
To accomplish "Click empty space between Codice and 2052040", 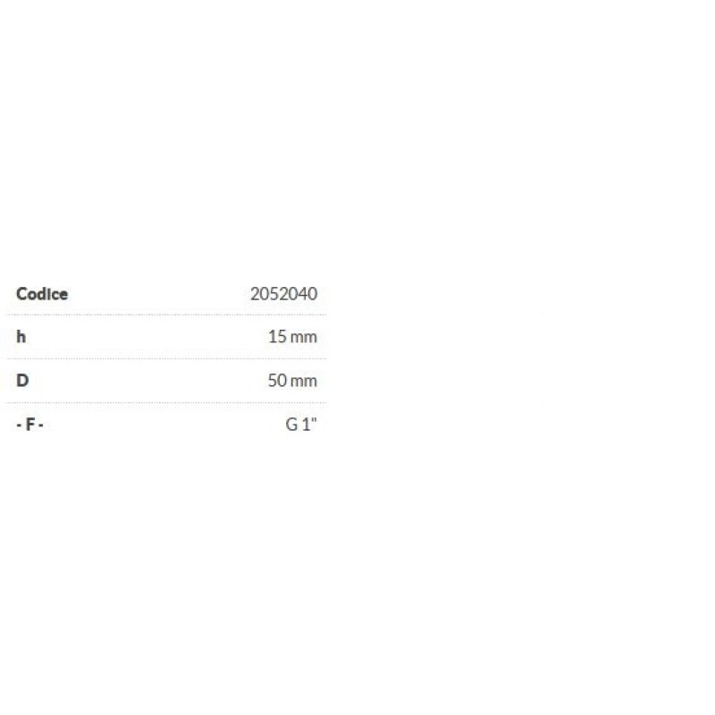I will pyautogui.click(x=161, y=294).
